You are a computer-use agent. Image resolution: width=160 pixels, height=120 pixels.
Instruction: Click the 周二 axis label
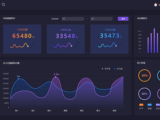(x=33, y=111)
